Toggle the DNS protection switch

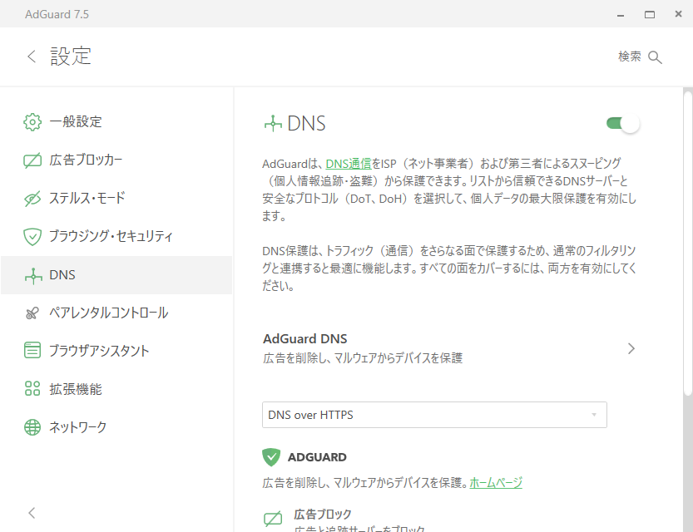[623, 123]
